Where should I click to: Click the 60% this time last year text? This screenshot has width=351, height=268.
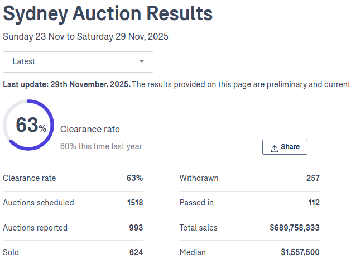(101, 146)
